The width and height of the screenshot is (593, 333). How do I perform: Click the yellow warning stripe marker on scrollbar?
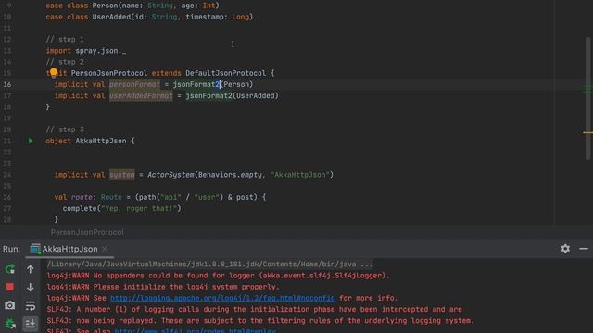[587, 132]
